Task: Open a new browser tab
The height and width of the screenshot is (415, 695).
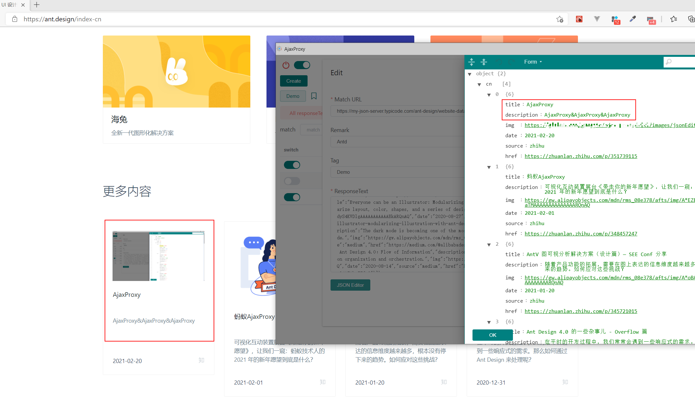Action: pos(37,5)
